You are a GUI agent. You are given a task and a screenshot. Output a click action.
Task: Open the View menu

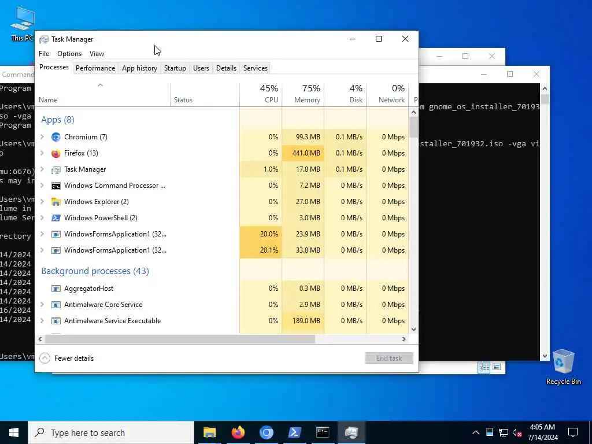97,54
